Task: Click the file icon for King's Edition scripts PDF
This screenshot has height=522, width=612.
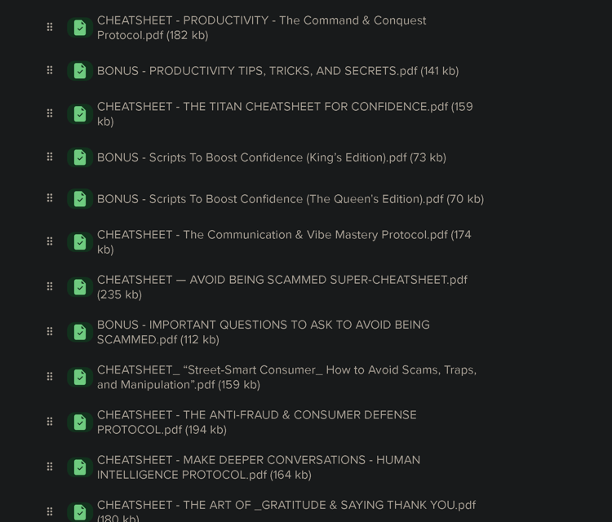Action: [x=79, y=157]
